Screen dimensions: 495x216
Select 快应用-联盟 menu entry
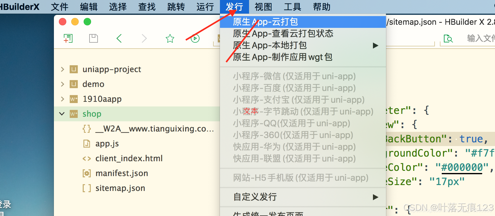coord(303,158)
